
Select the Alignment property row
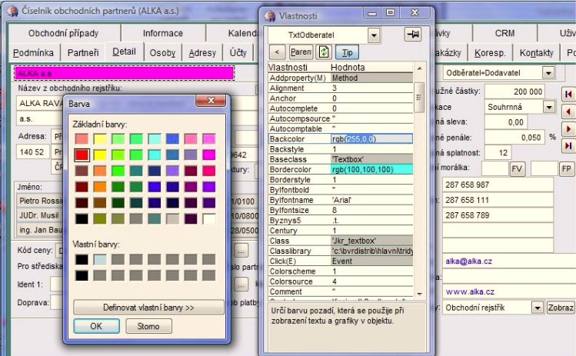pos(341,88)
